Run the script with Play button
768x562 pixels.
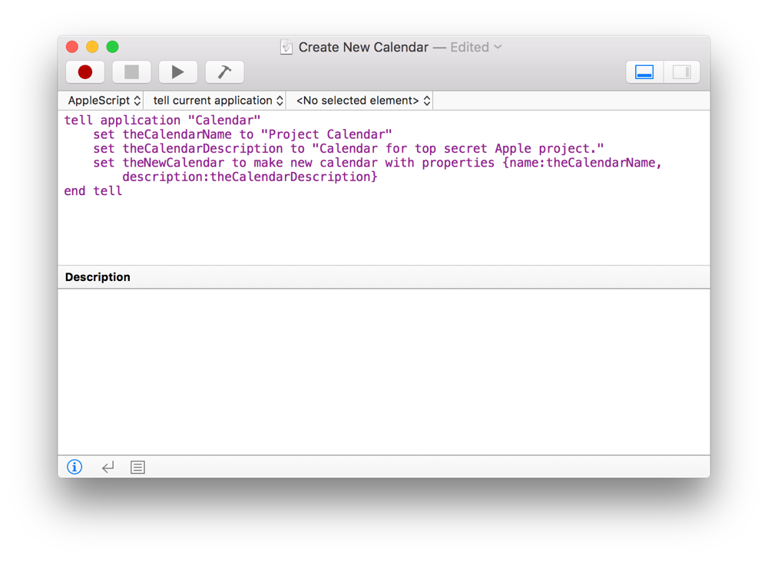(x=177, y=72)
